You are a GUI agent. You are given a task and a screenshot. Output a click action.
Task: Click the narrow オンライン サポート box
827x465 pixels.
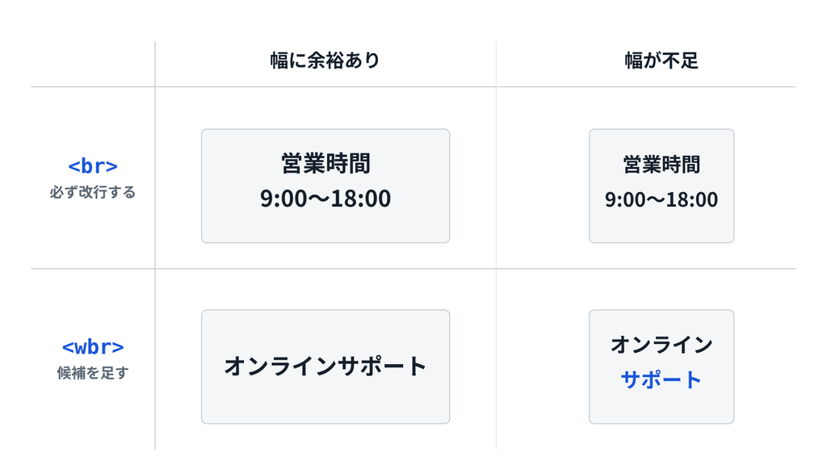661,367
